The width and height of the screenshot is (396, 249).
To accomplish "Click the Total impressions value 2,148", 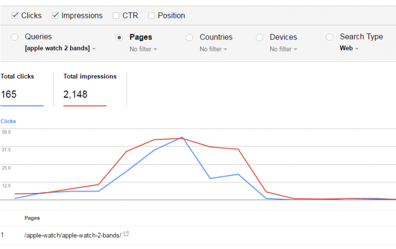I will point(75,94).
